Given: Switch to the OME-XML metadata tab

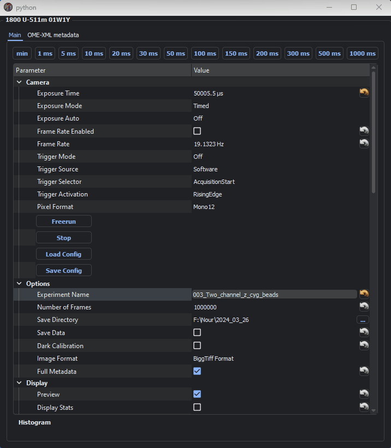Looking at the screenshot, I should pyautogui.click(x=53, y=35).
